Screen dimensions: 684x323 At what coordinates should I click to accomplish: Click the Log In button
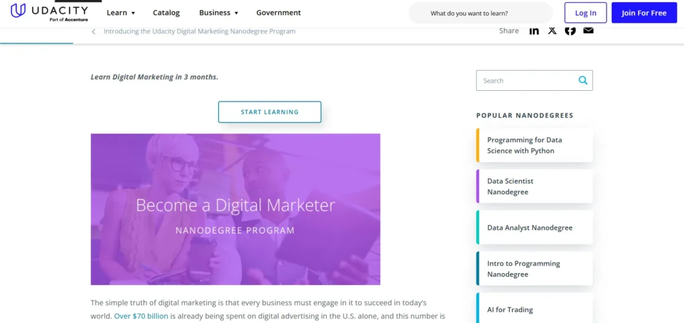click(585, 13)
